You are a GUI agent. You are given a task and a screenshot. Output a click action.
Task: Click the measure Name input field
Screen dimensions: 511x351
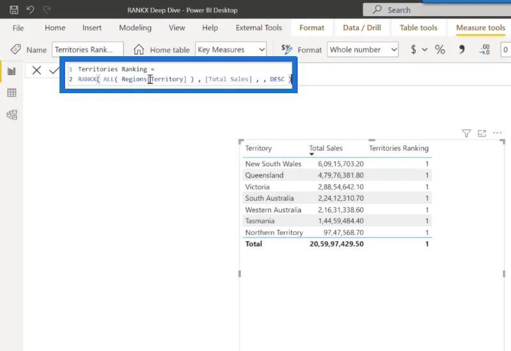click(x=88, y=50)
